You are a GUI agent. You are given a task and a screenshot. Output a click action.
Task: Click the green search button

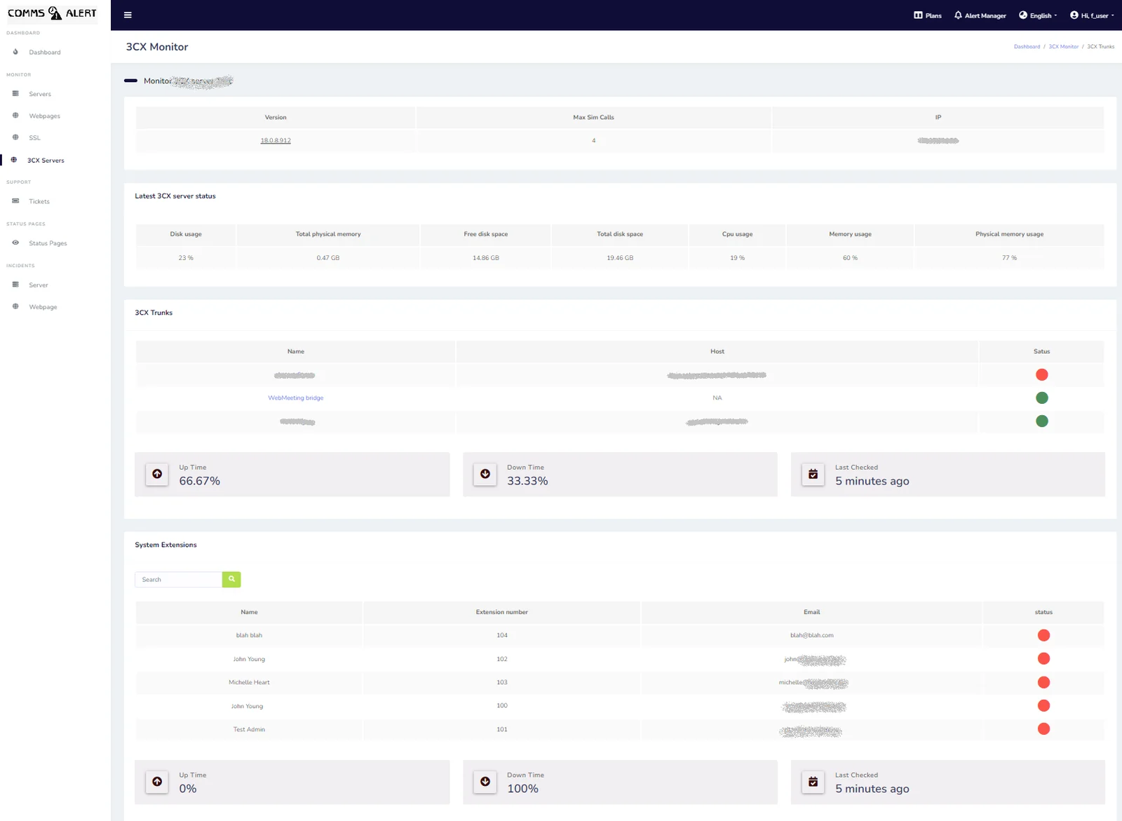[x=231, y=580]
